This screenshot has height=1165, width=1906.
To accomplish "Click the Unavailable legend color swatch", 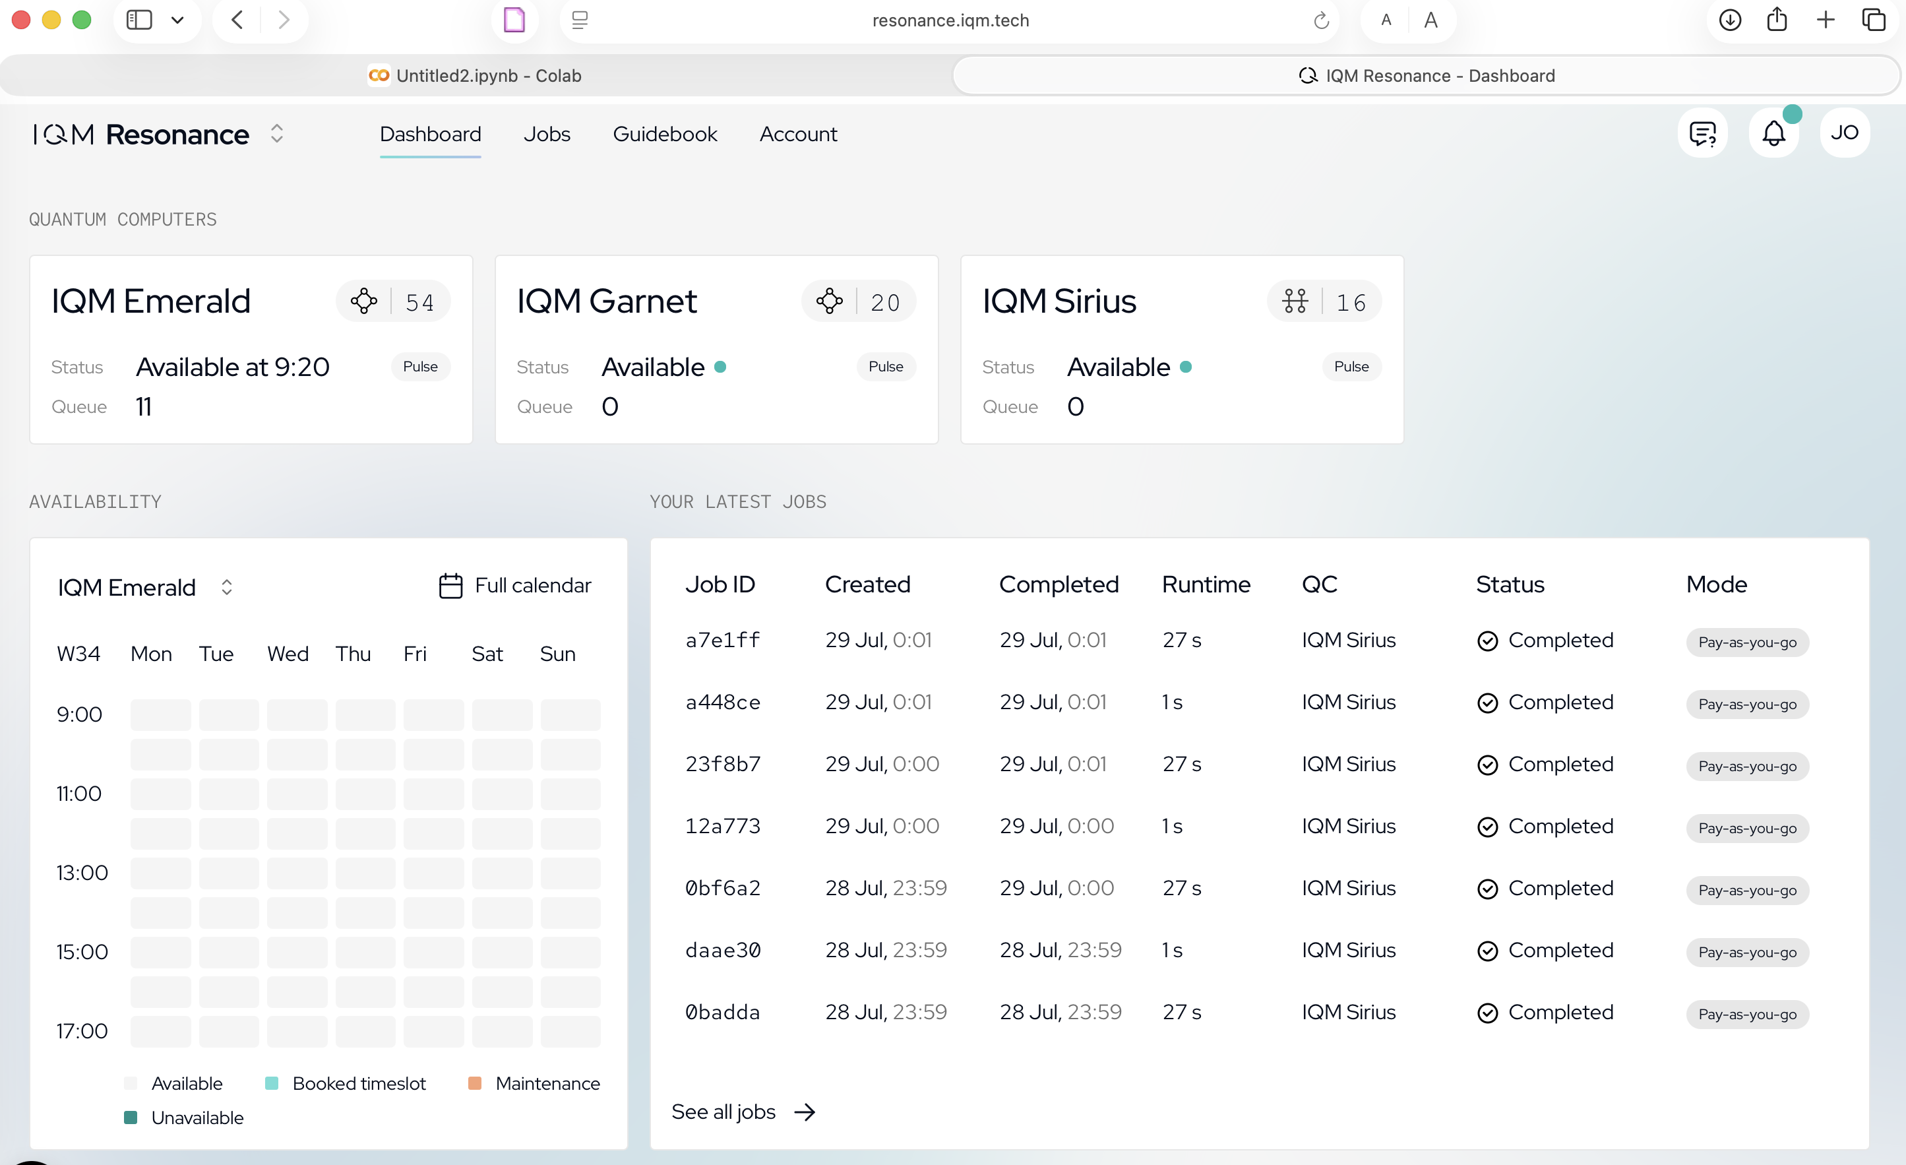I will [131, 1117].
